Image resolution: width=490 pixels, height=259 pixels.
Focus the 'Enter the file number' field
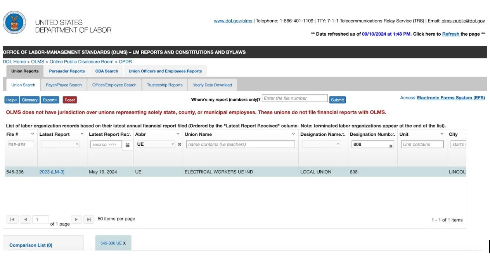295,98
